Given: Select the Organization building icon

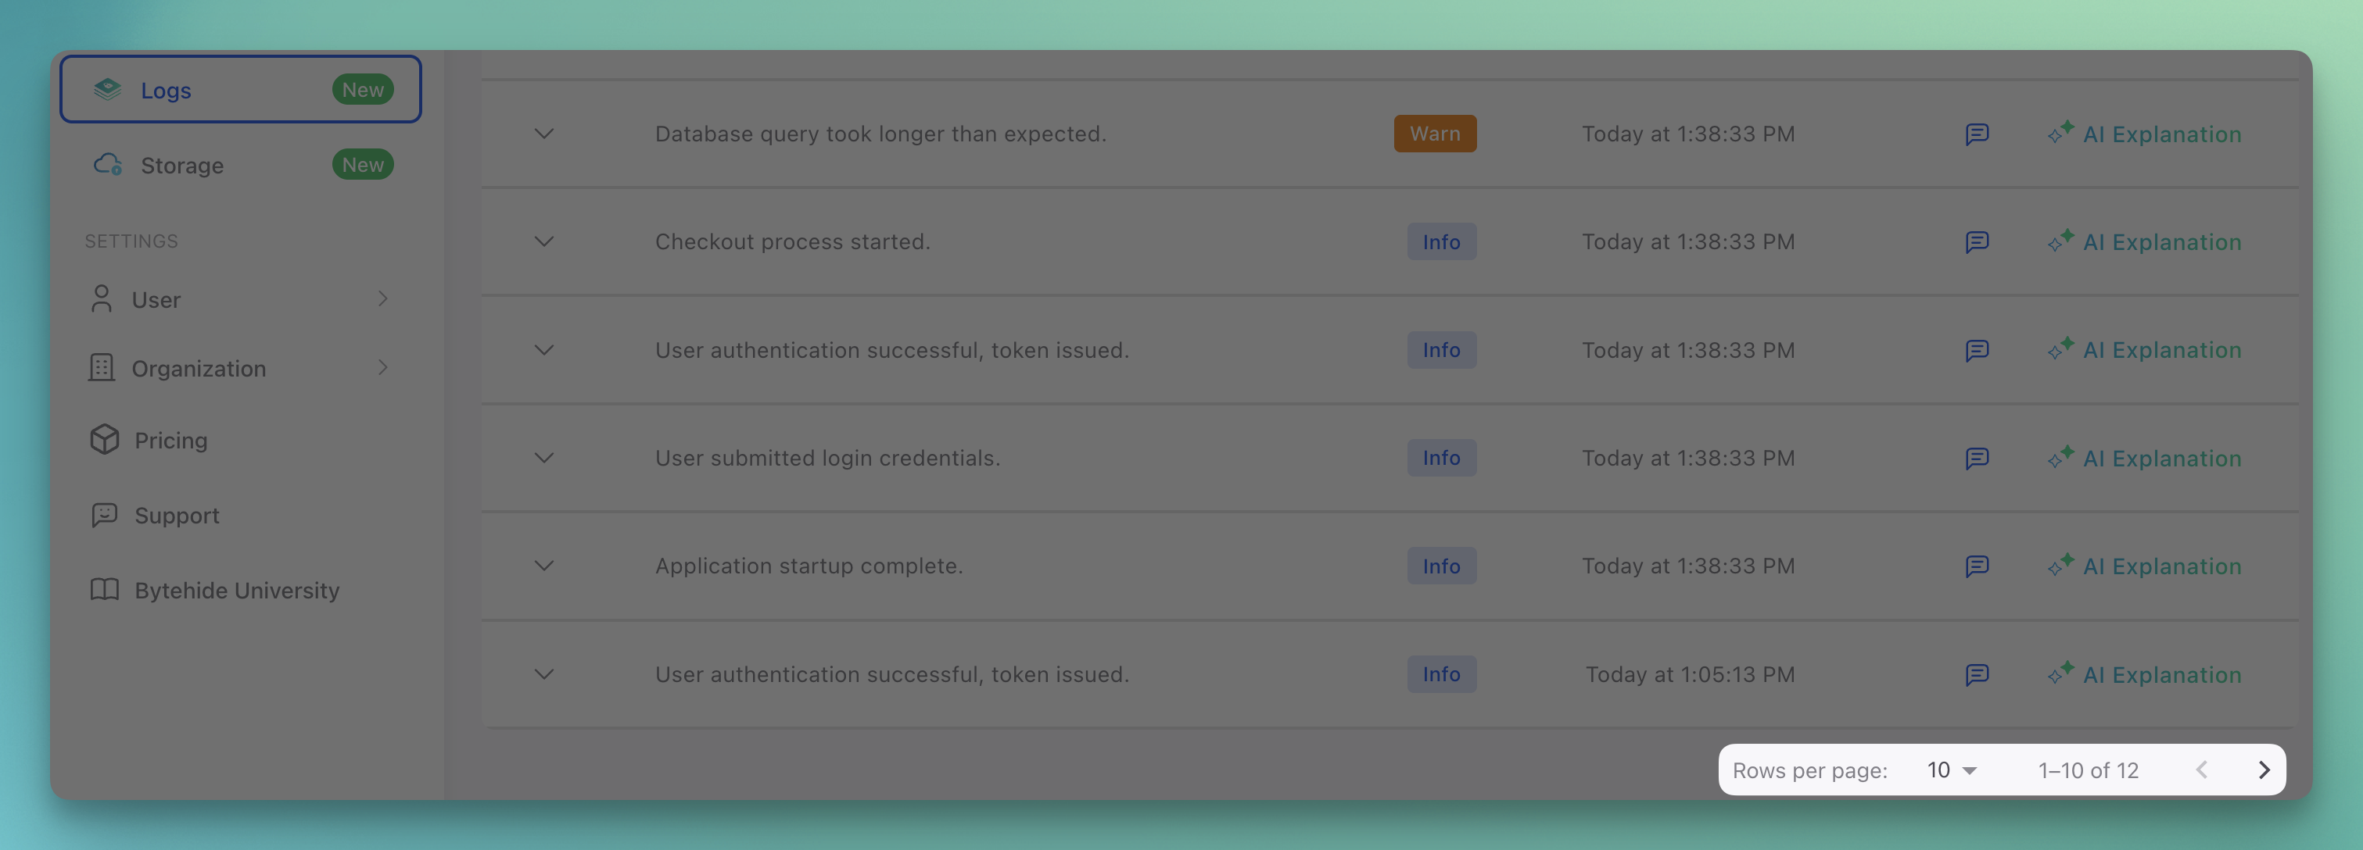Looking at the screenshot, I should coord(101,368).
